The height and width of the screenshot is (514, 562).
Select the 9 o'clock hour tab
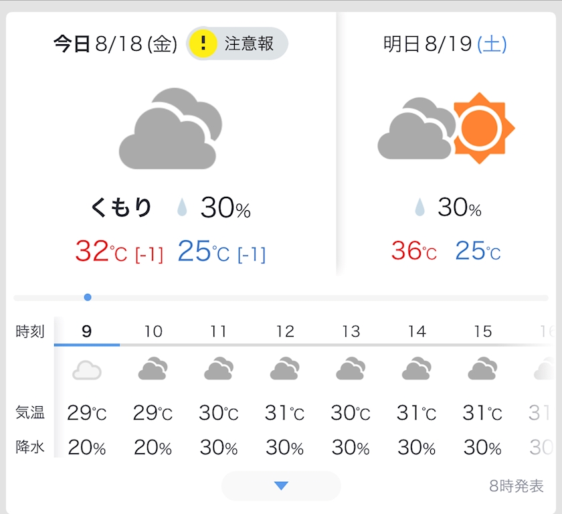point(87,331)
